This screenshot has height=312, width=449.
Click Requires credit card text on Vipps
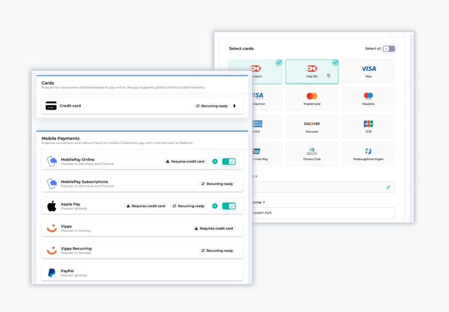point(216,228)
